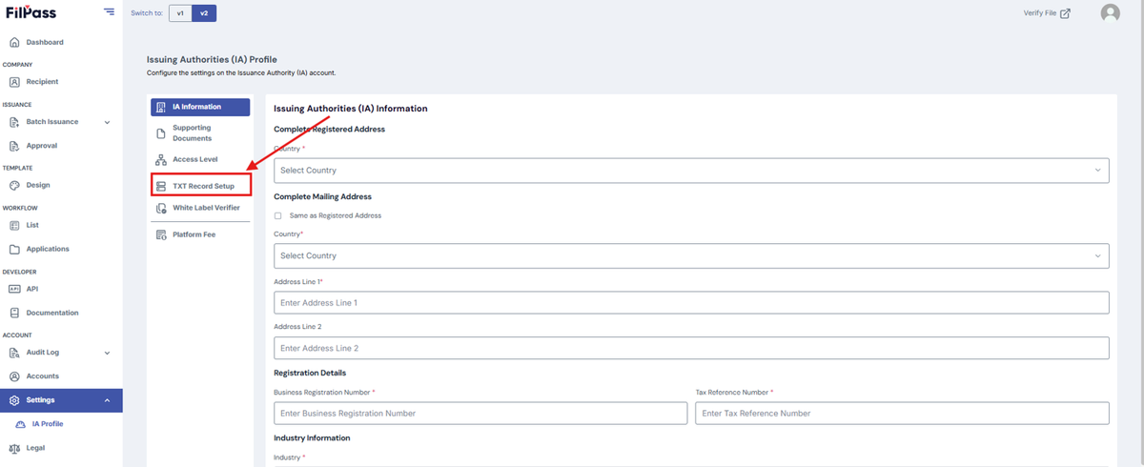This screenshot has height=467, width=1144.
Task: Open the Mailing Address country dropdown
Action: (x=691, y=255)
